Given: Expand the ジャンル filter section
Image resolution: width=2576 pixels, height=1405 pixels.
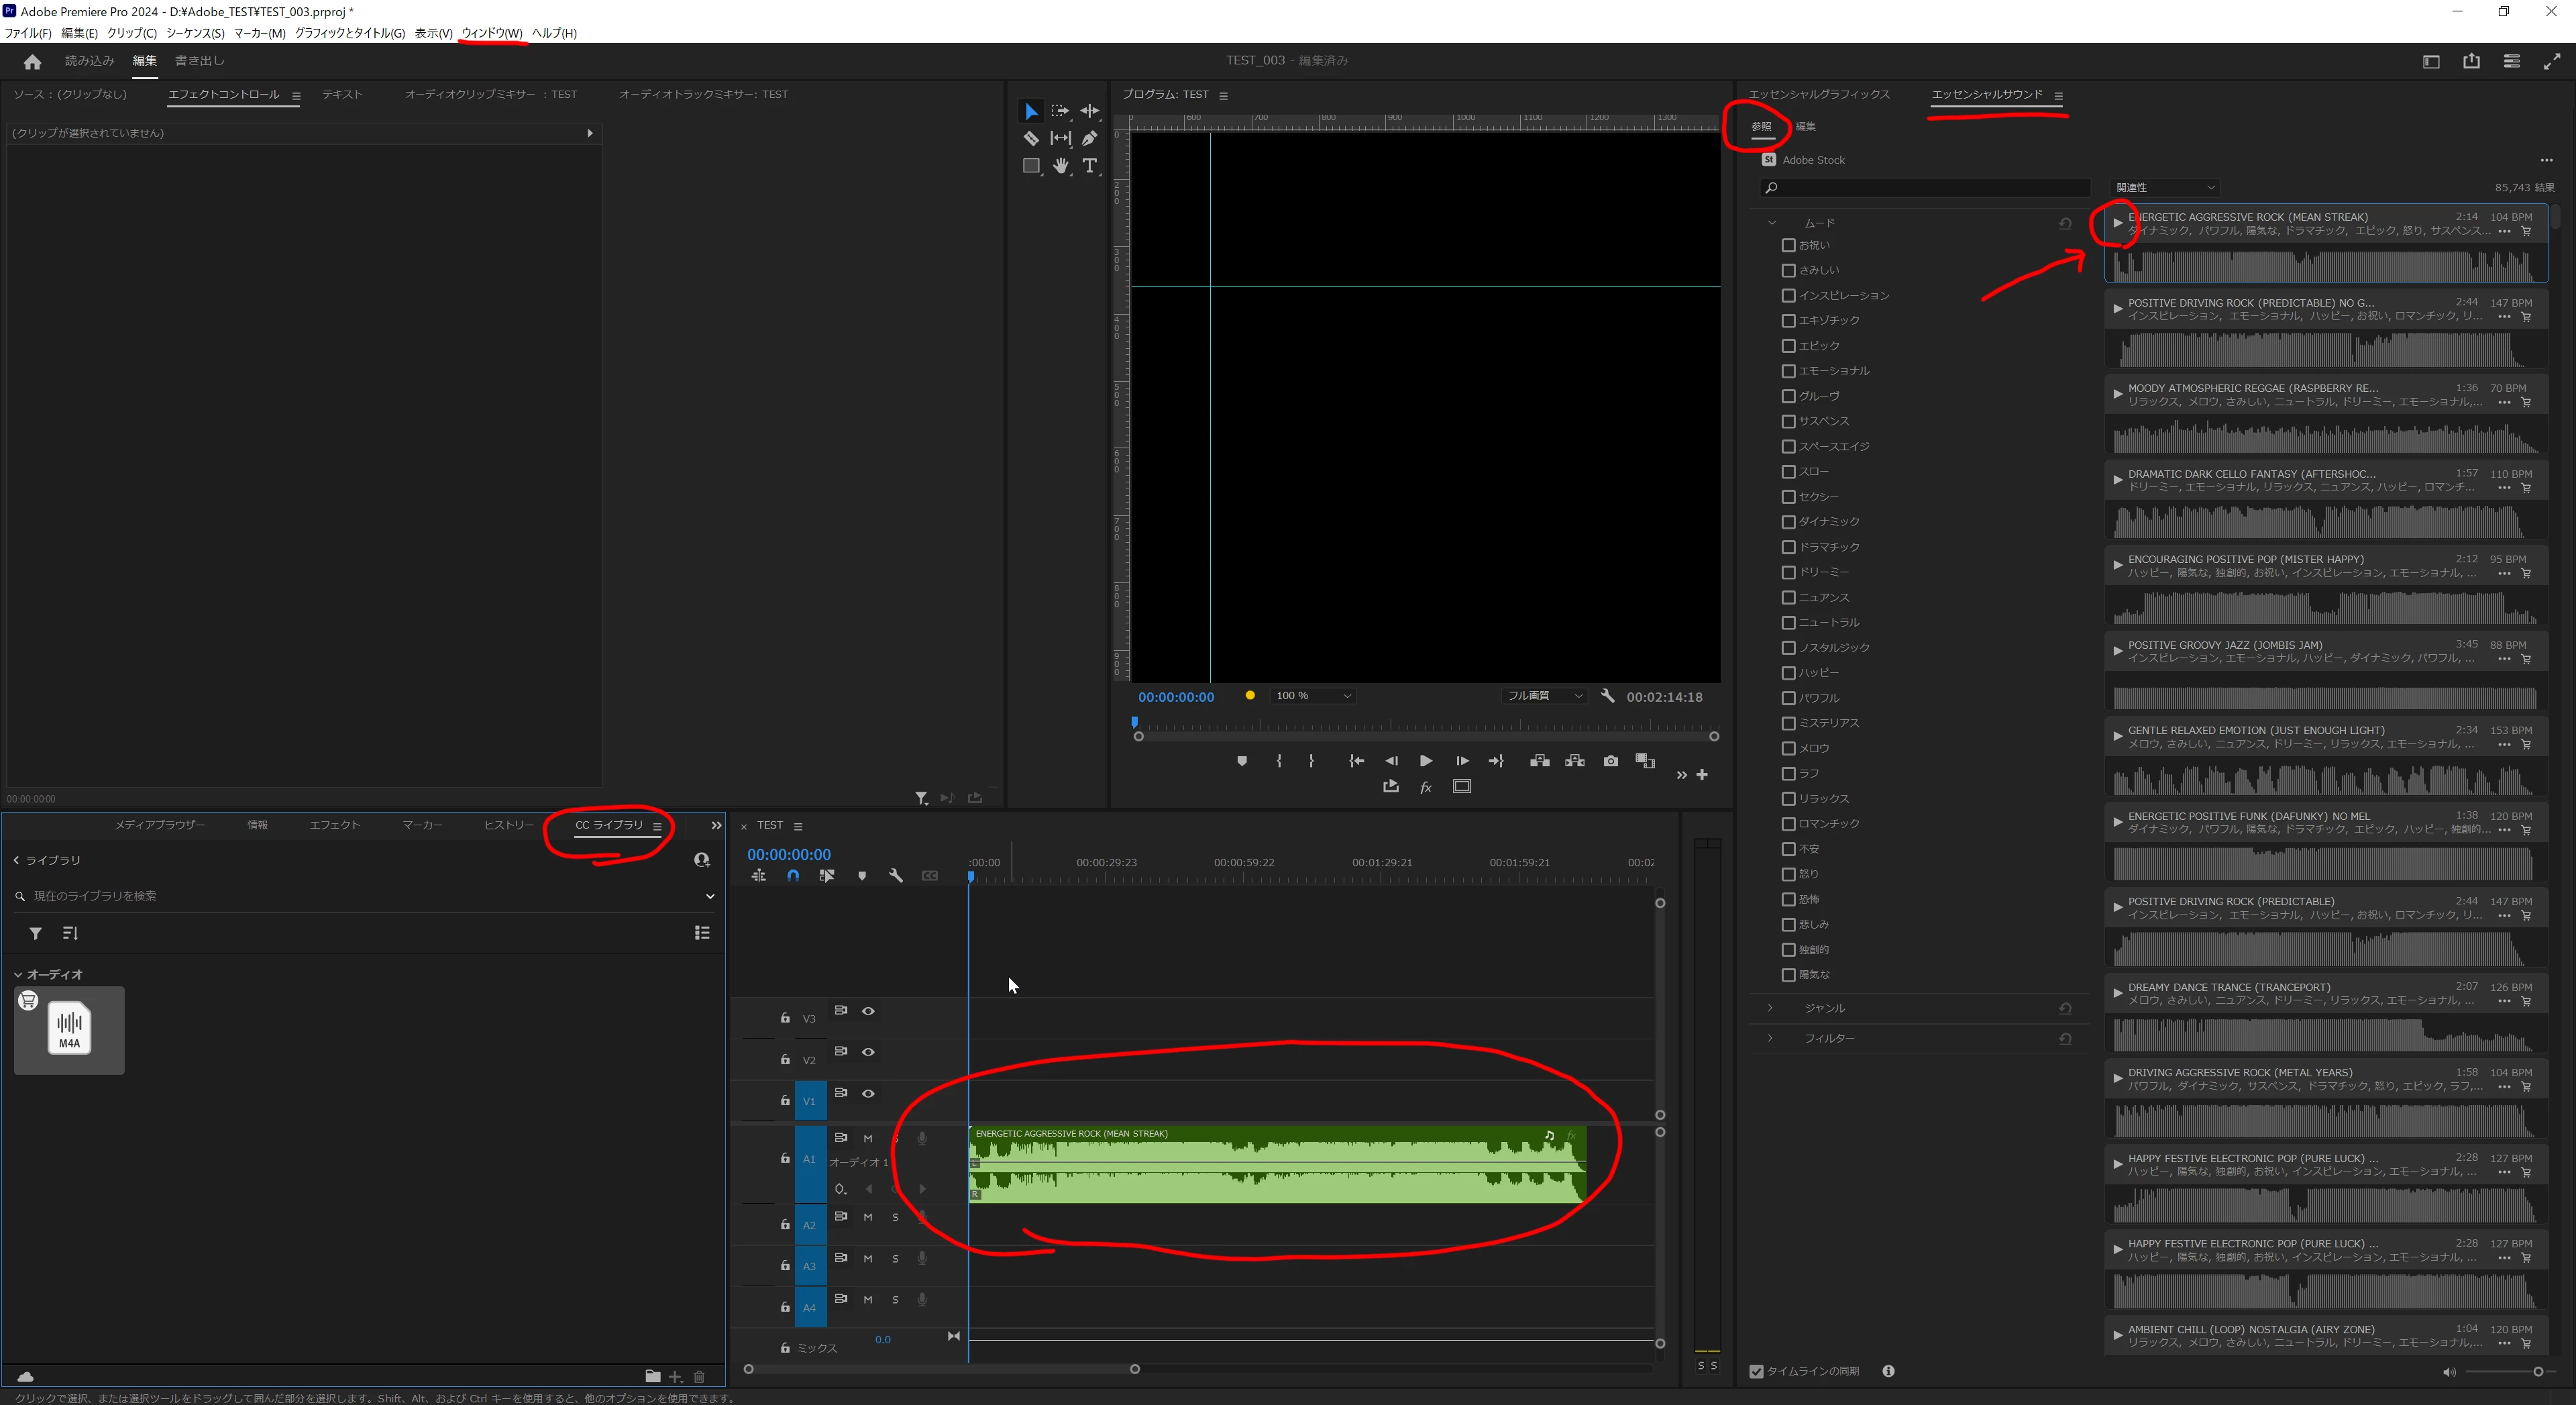Looking at the screenshot, I should (1770, 1008).
